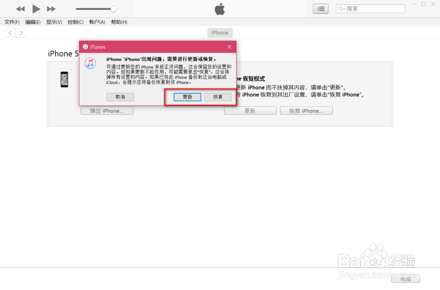This screenshot has height=290, width=440.
Task: Open the 帮助 menu
Action: pos(119,22)
